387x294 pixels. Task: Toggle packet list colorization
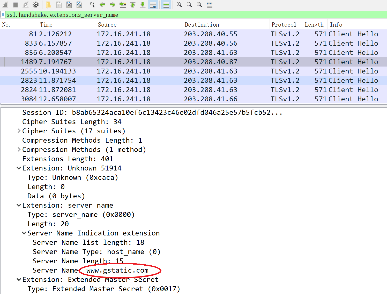(166, 5)
